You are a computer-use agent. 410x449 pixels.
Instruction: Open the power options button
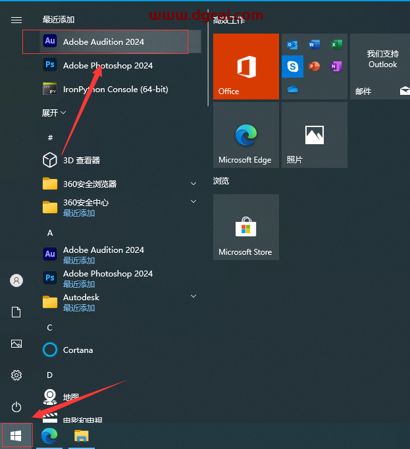pos(16,407)
